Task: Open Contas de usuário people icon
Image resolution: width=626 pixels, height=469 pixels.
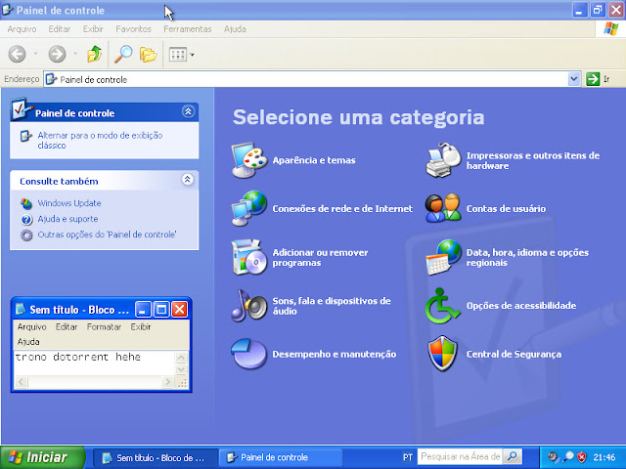Action: (443, 208)
